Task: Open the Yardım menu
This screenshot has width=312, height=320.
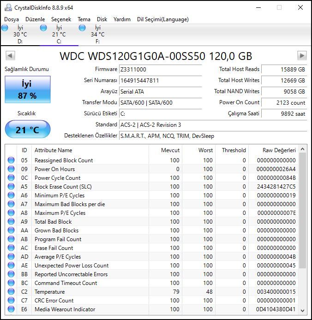Action: click(122, 19)
